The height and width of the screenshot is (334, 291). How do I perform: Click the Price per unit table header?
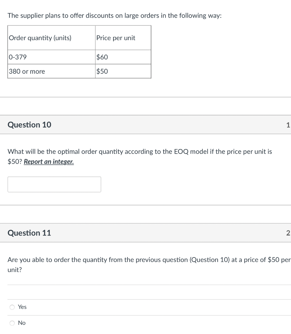pyautogui.click(x=116, y=38)
